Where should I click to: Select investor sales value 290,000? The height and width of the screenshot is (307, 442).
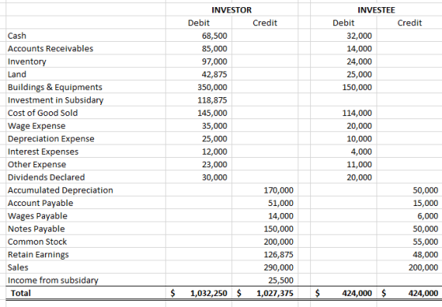coord(279,268)
